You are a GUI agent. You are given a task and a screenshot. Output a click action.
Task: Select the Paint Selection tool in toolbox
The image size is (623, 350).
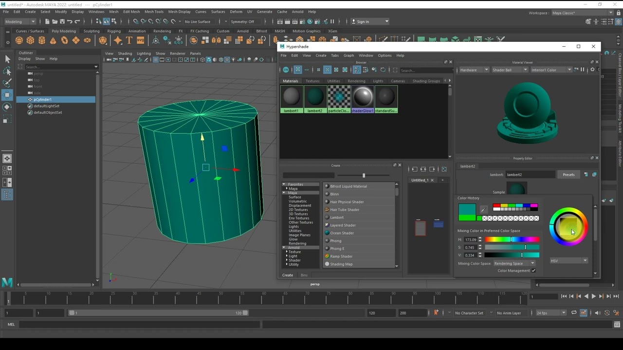coord(7,83)
